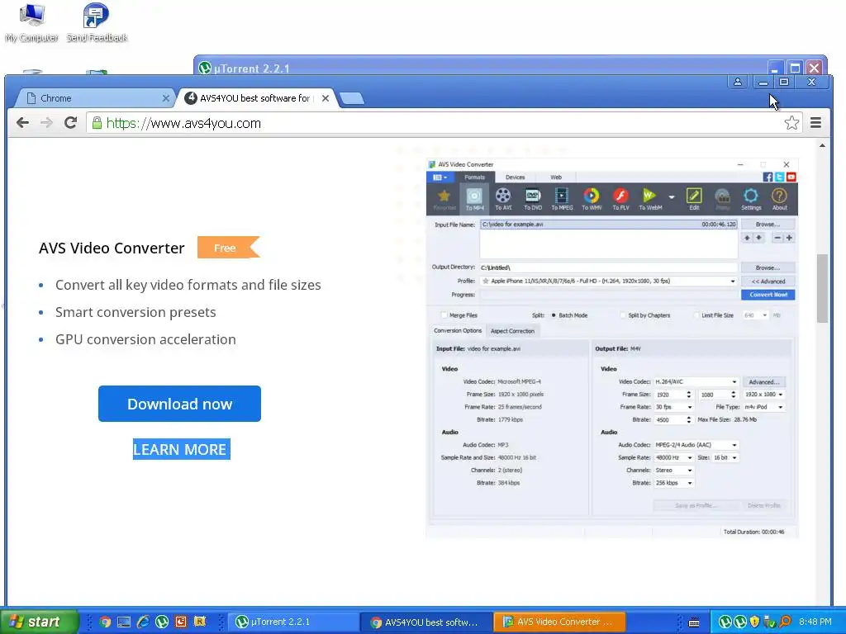This screenshot has height=634, width=846.
Task: Click the To MP4 icon in converter screenshot
Action: 475,199
